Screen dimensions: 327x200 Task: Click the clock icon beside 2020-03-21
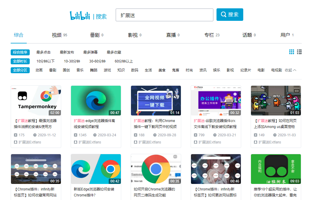[x=215, y=135]
